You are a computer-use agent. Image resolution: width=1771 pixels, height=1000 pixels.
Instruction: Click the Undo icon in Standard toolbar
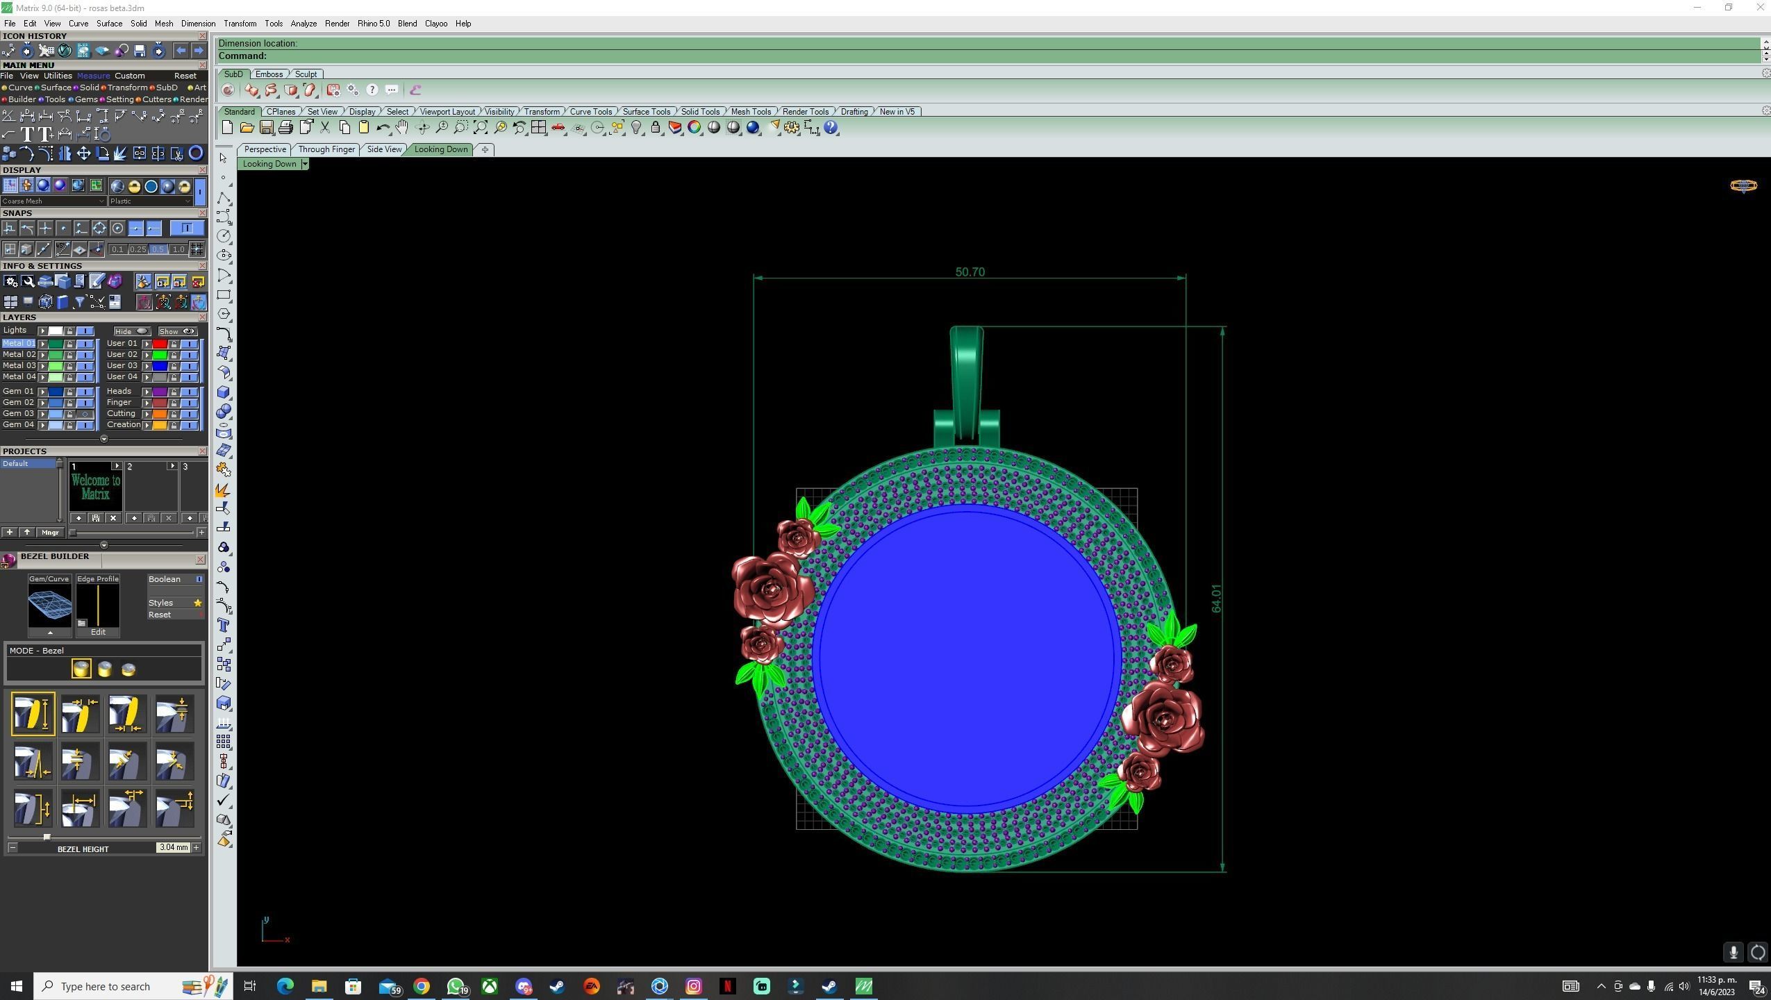point(382,128)
